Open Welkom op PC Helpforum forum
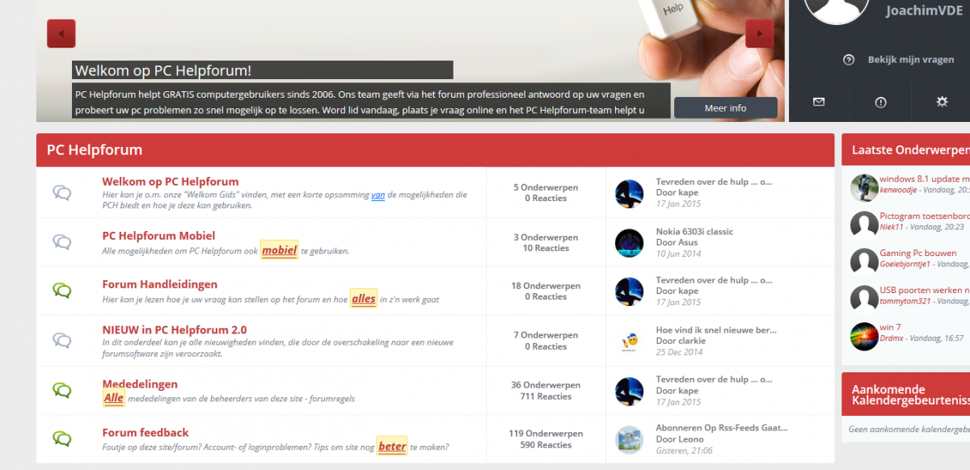 pyautogui.click(x=171, y=182)
